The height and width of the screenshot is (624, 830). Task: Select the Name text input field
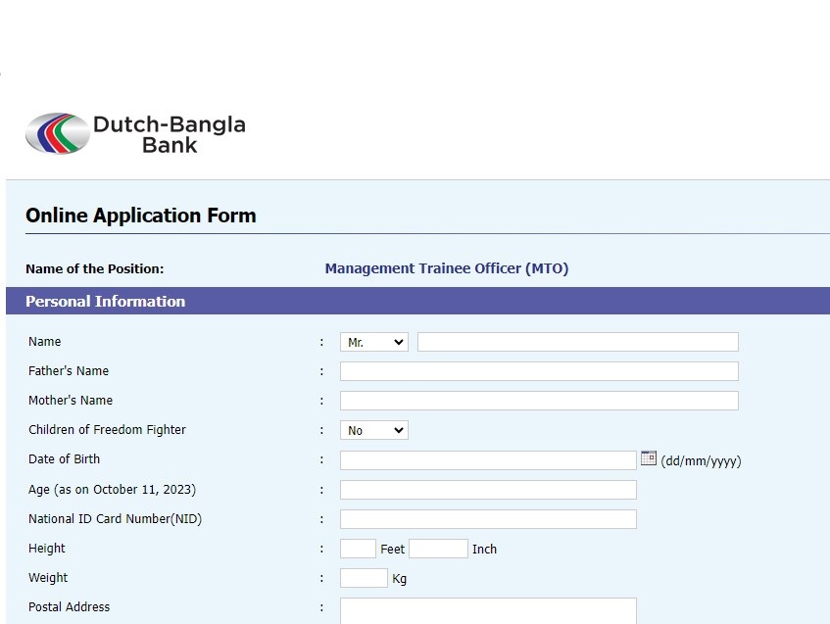point(577,341)
